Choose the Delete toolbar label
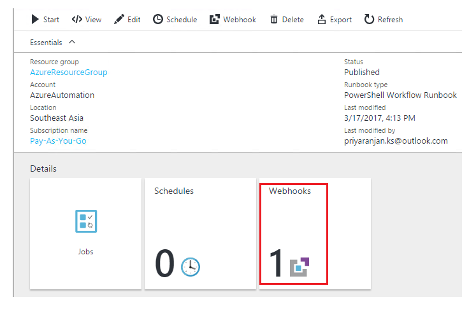 [293, 20]
